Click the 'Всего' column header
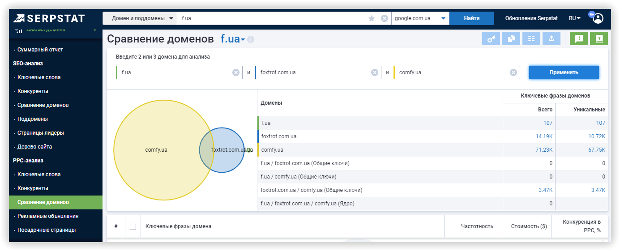 545,110
